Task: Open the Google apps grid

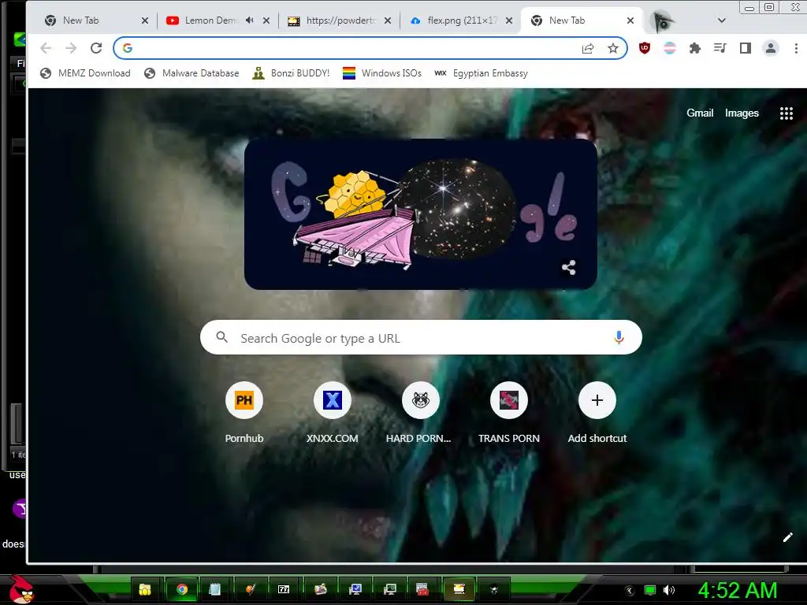Action: click(x=786, y=113)
